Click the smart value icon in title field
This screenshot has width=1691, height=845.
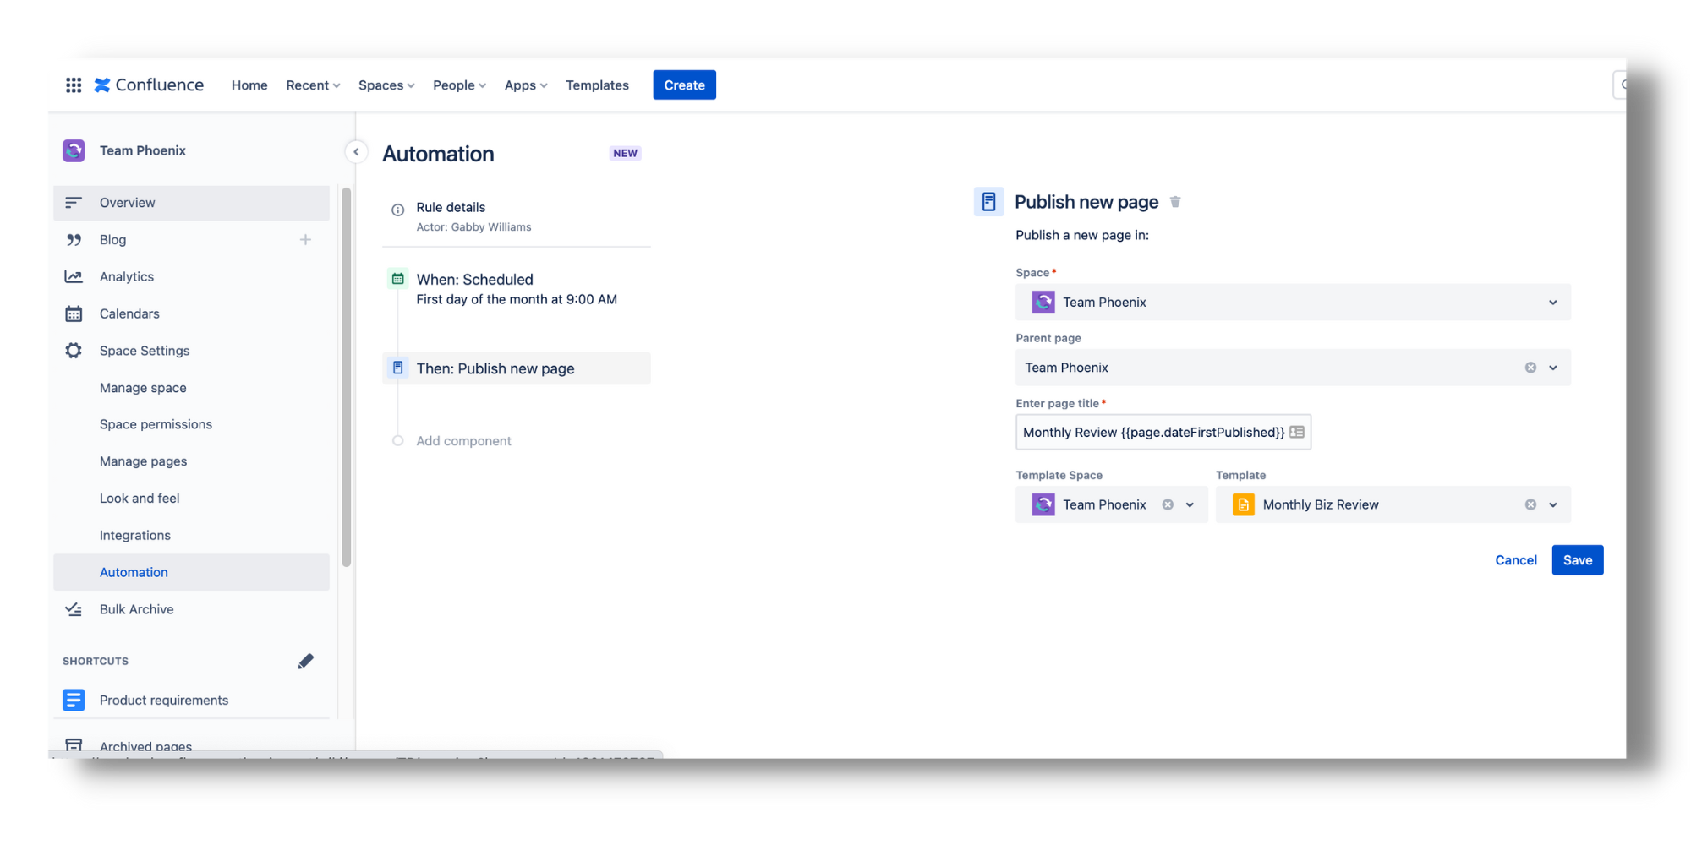coord(1297,433)
